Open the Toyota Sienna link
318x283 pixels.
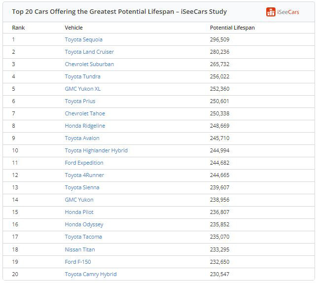pyautogui.click(x=82, y=187)
